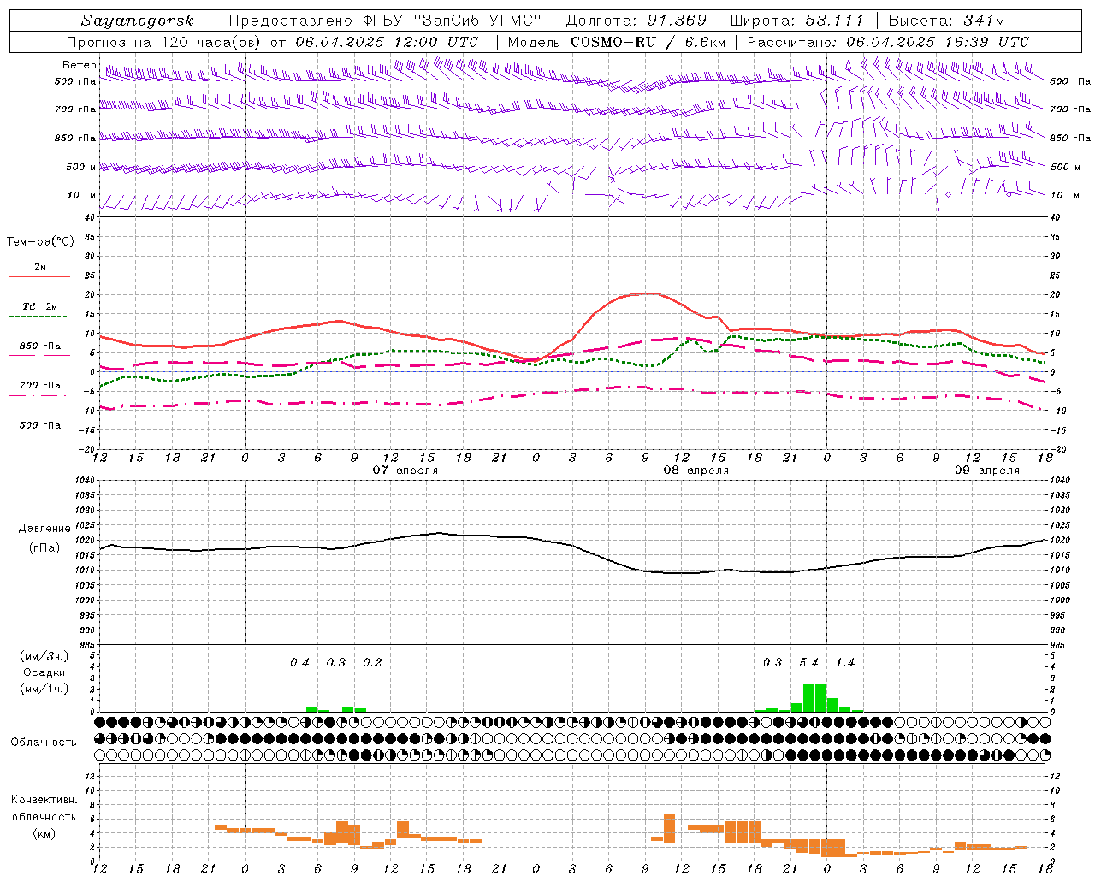1095x876 pixels.
Task: Click the latitude value "Широта: 53.111"
Action: (796, 21)
